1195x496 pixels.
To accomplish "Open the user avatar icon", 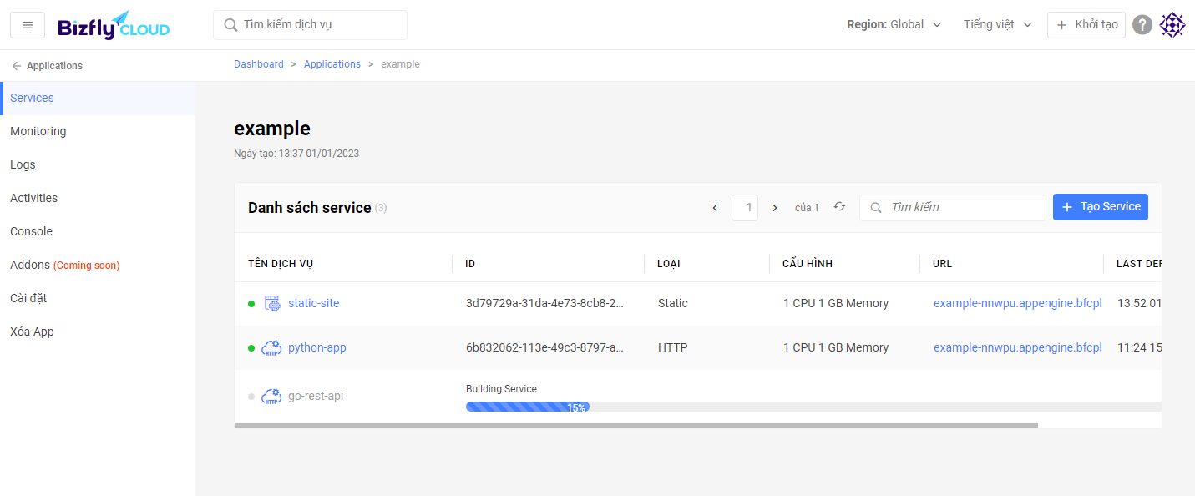I will [x=1172, y=25].
